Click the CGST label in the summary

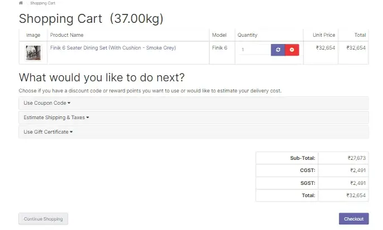[308, 170]
